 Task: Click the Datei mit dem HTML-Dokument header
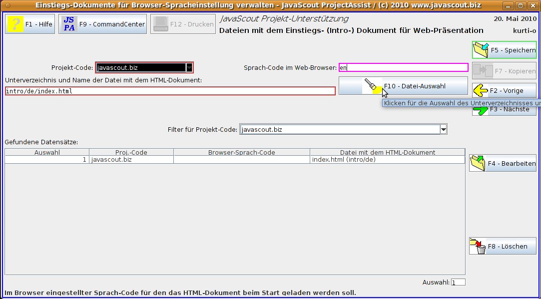[x=387, y=152]
